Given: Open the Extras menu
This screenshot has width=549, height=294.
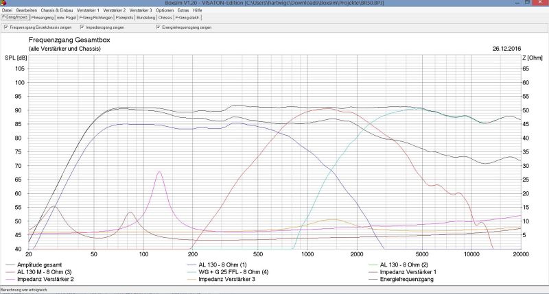Looking at the screenshot, I should pos(183,11).
